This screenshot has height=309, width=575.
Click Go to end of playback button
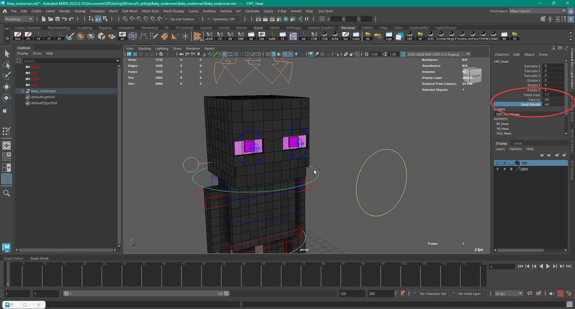coord(569,266)
